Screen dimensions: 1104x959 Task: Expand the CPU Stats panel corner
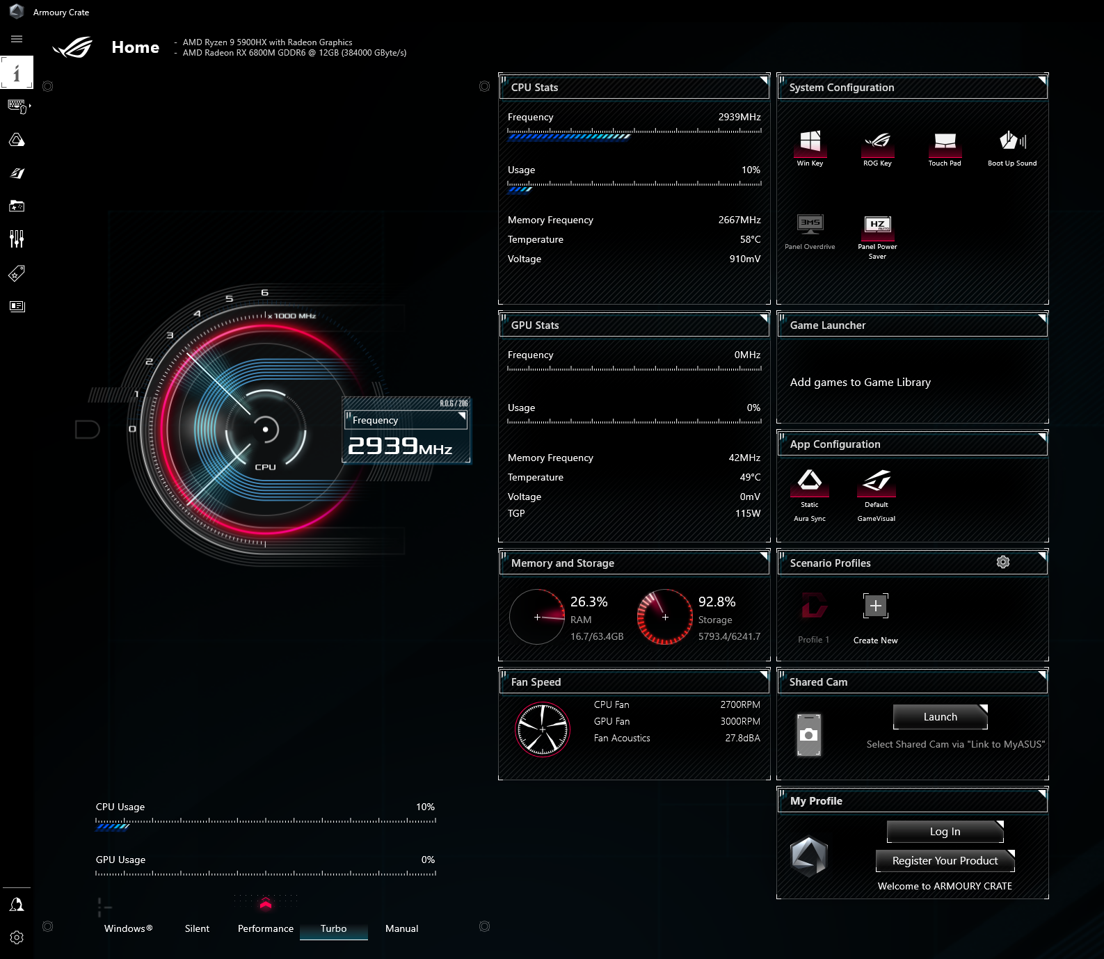click(763, 80)
